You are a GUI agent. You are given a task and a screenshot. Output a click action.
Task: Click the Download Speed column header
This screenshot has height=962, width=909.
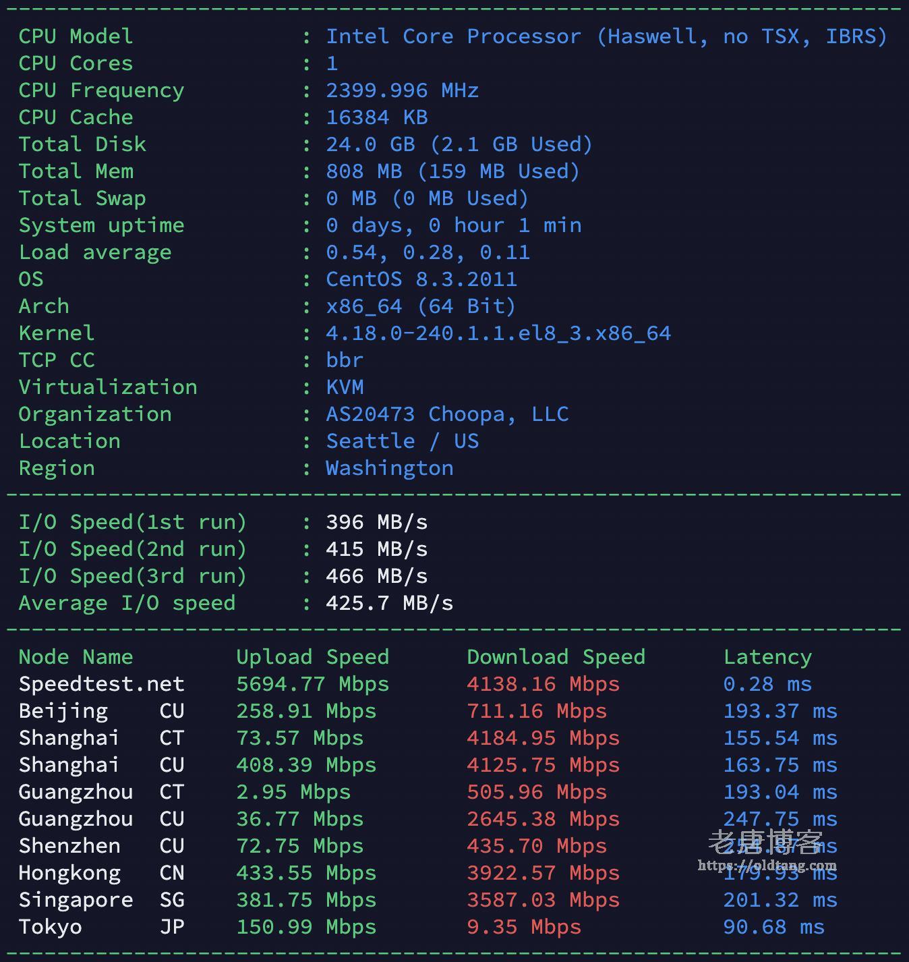556,657
